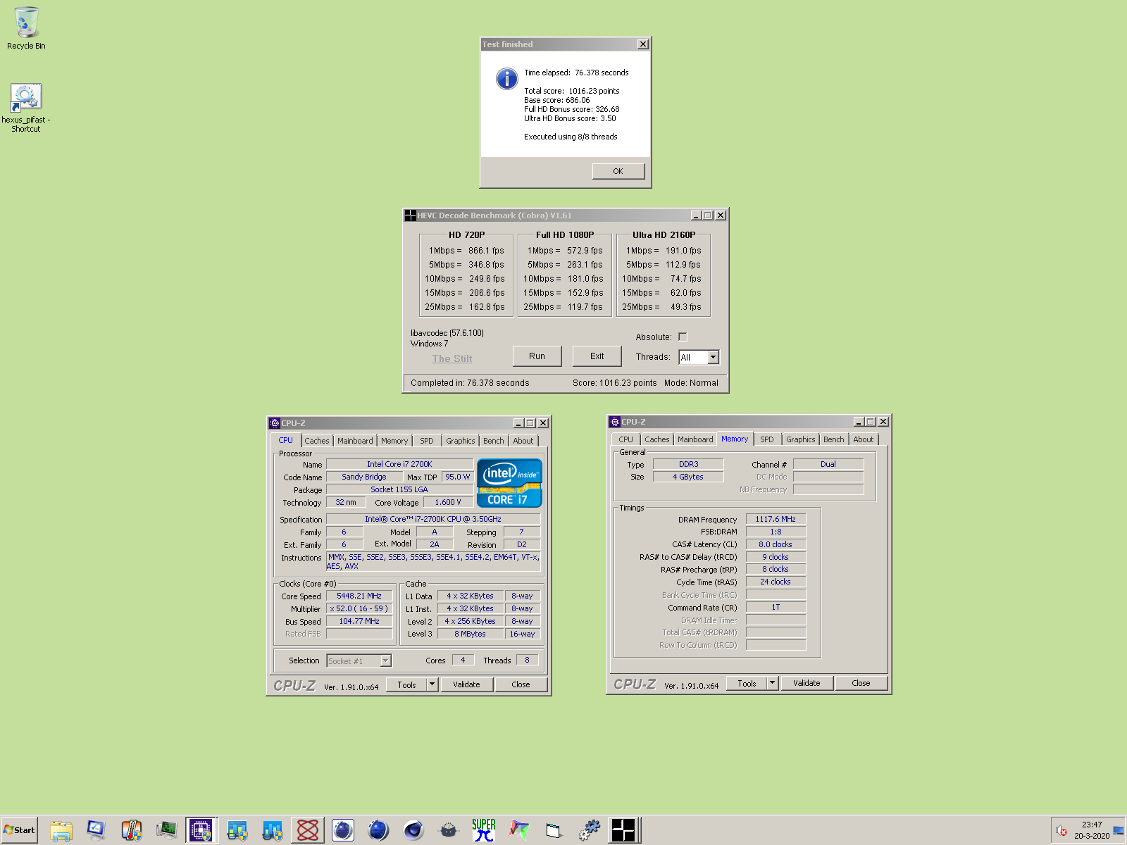The width and height of the screenshot is (1127, 845).
Task: Click the Name field Intel Core i7 2700K
Action: pos(399,464)
